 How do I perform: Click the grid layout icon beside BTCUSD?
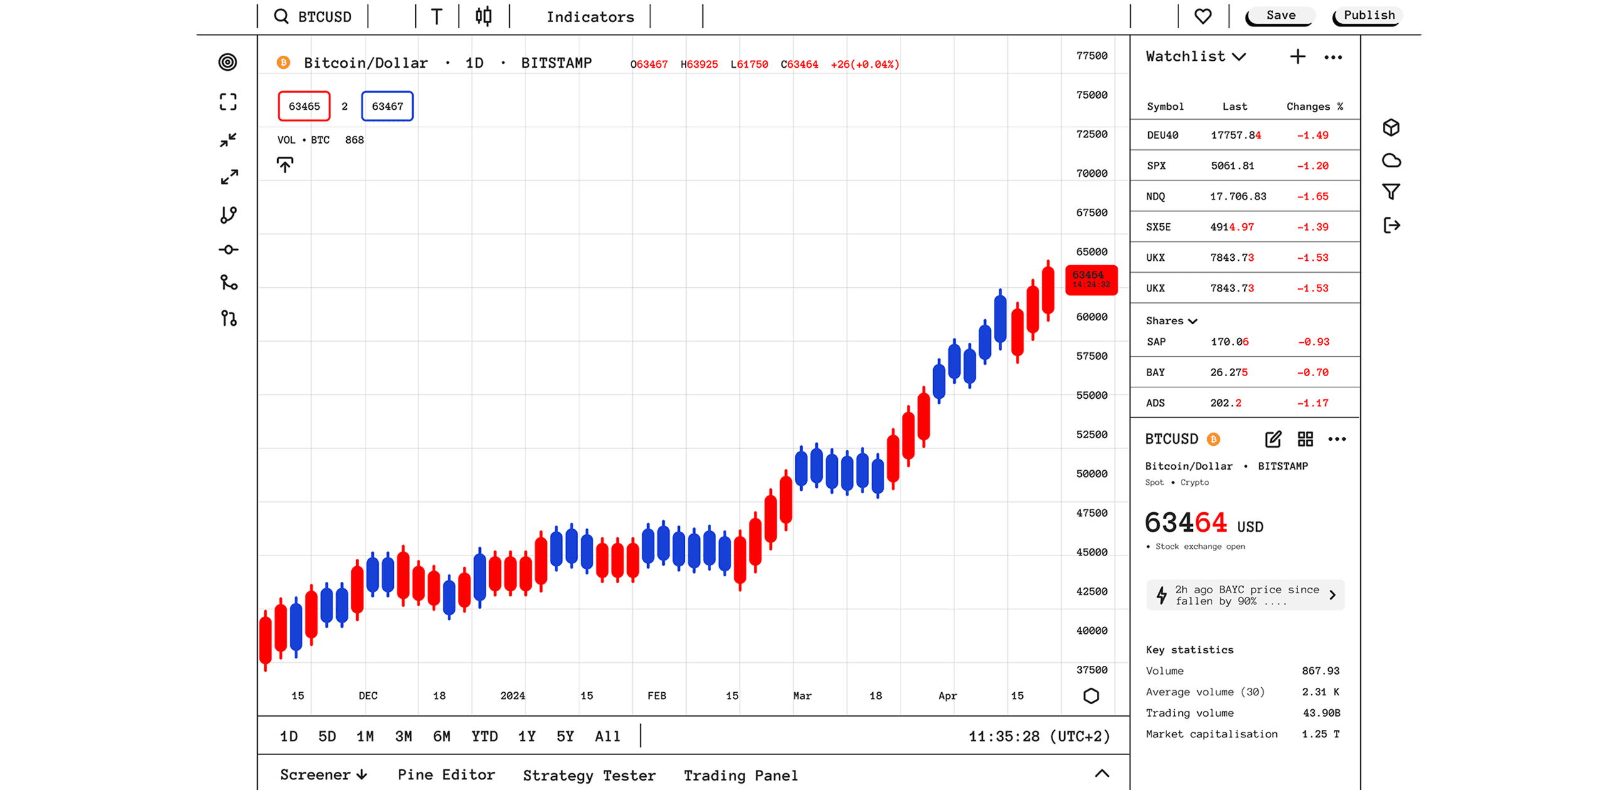click(1305, 439)
